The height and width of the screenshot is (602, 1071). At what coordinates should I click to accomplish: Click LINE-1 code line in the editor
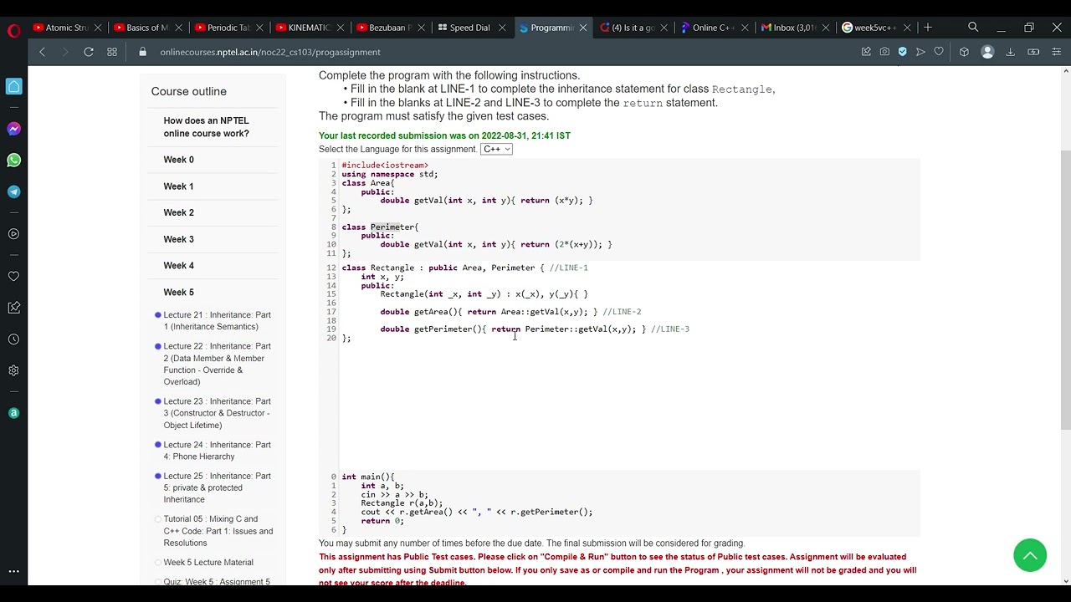coord(464,268)
